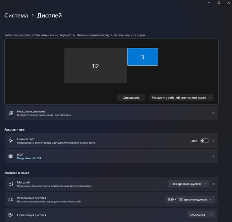Open the 1920 × 1080 resolution dropdown

(x=190, y=199)
